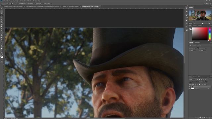Open the File menu
This screenshot has height=119, width=212.
pyautogui.click(x=4, y=1)
